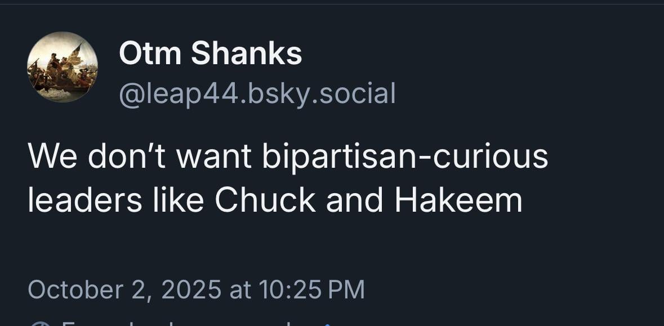Click the October 2, 2025 timestamp
This screenshot has height=326, width=664.
(196, 289)
